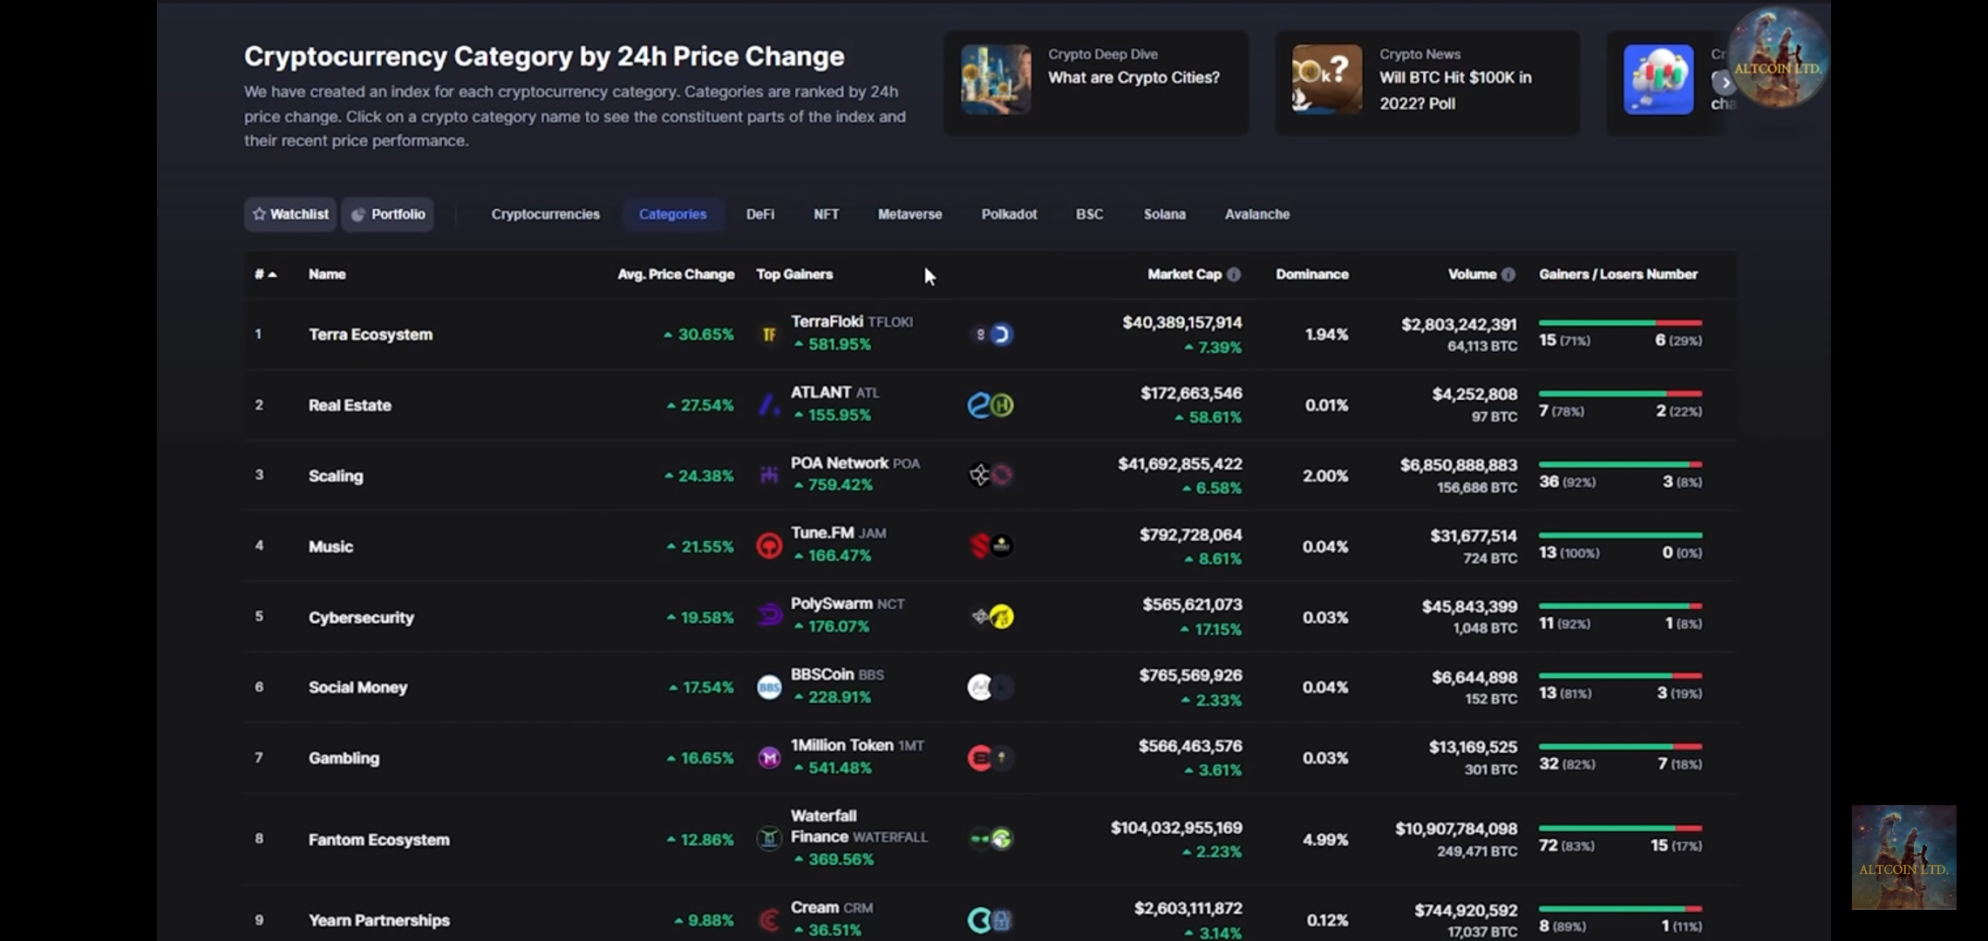This screenshot has width=1988, height=941.
Task: Select the Categories tab
Action: point(673,214)
